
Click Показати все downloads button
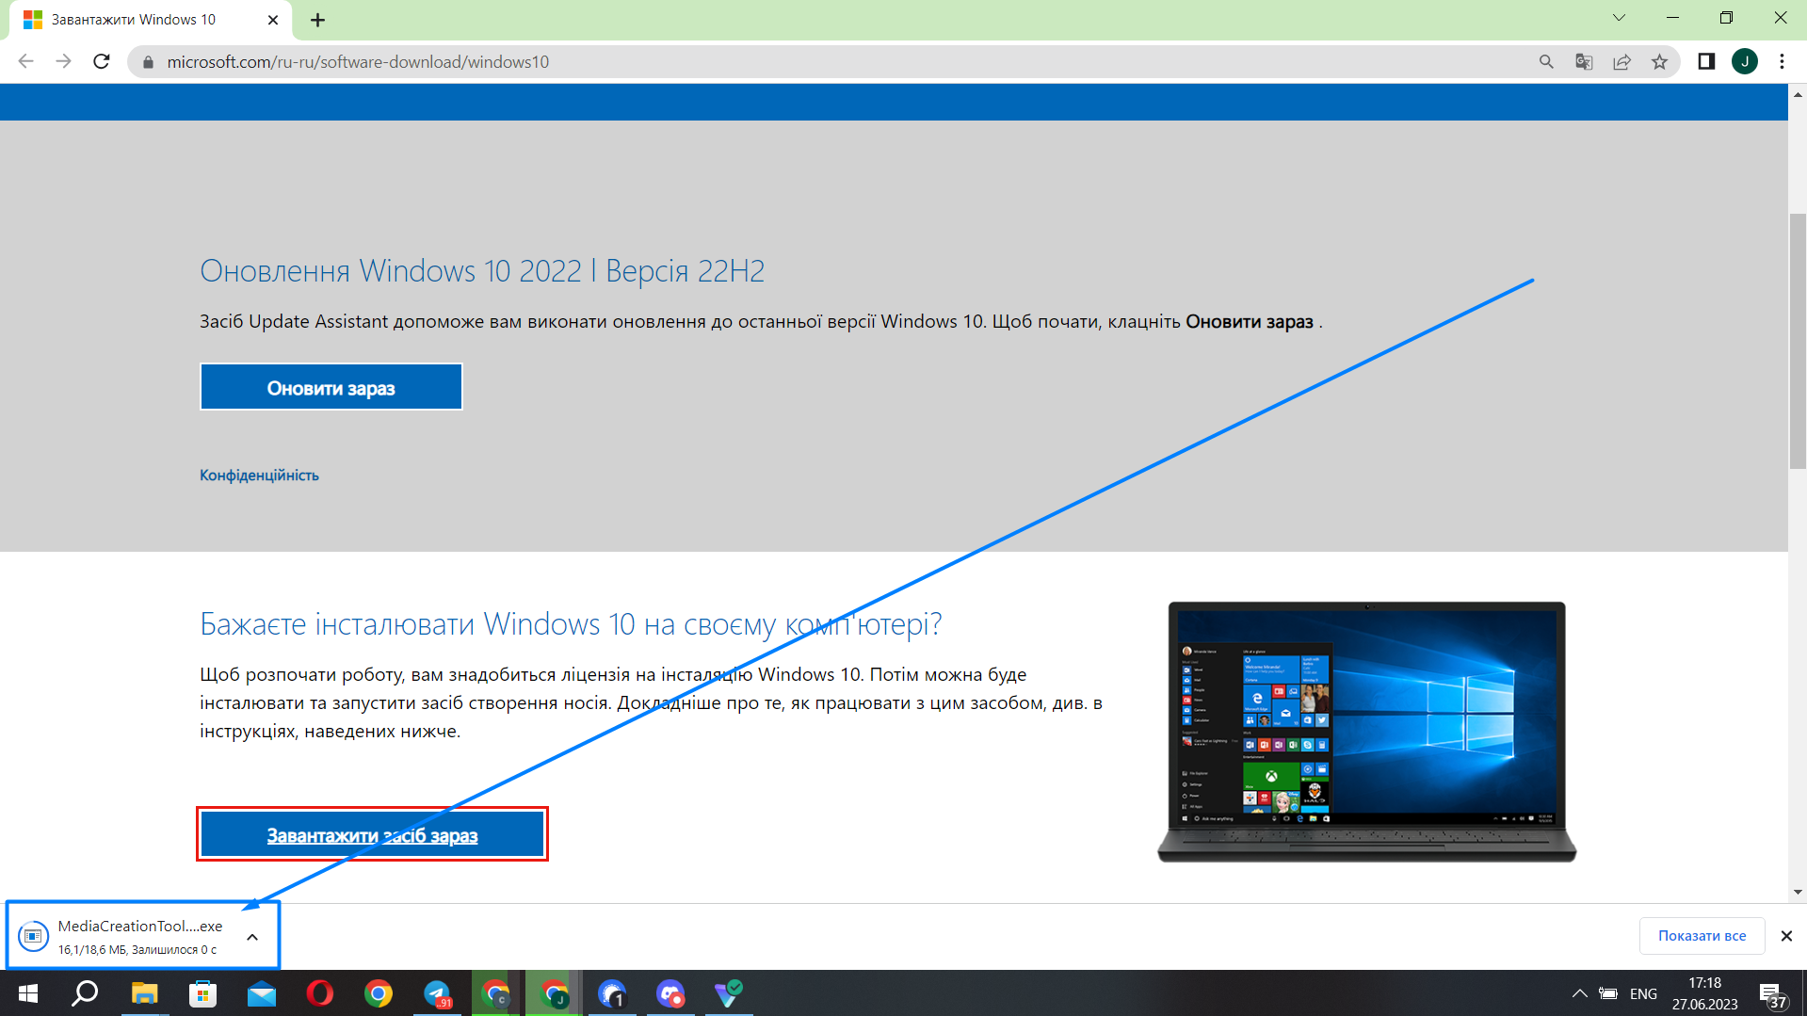pyautogui.click(x=1702, y=936)
